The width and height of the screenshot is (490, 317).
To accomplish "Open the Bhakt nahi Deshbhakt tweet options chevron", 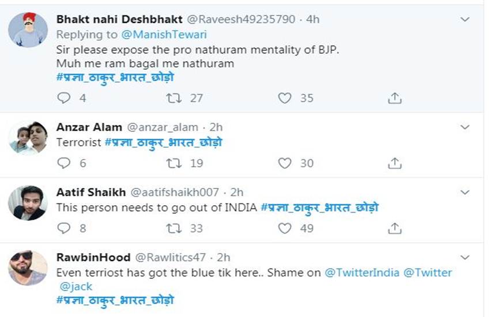I will click(466, 20).
